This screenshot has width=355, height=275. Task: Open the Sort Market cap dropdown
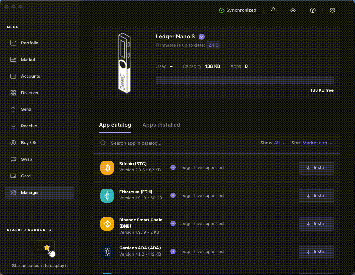click(312, 143)
